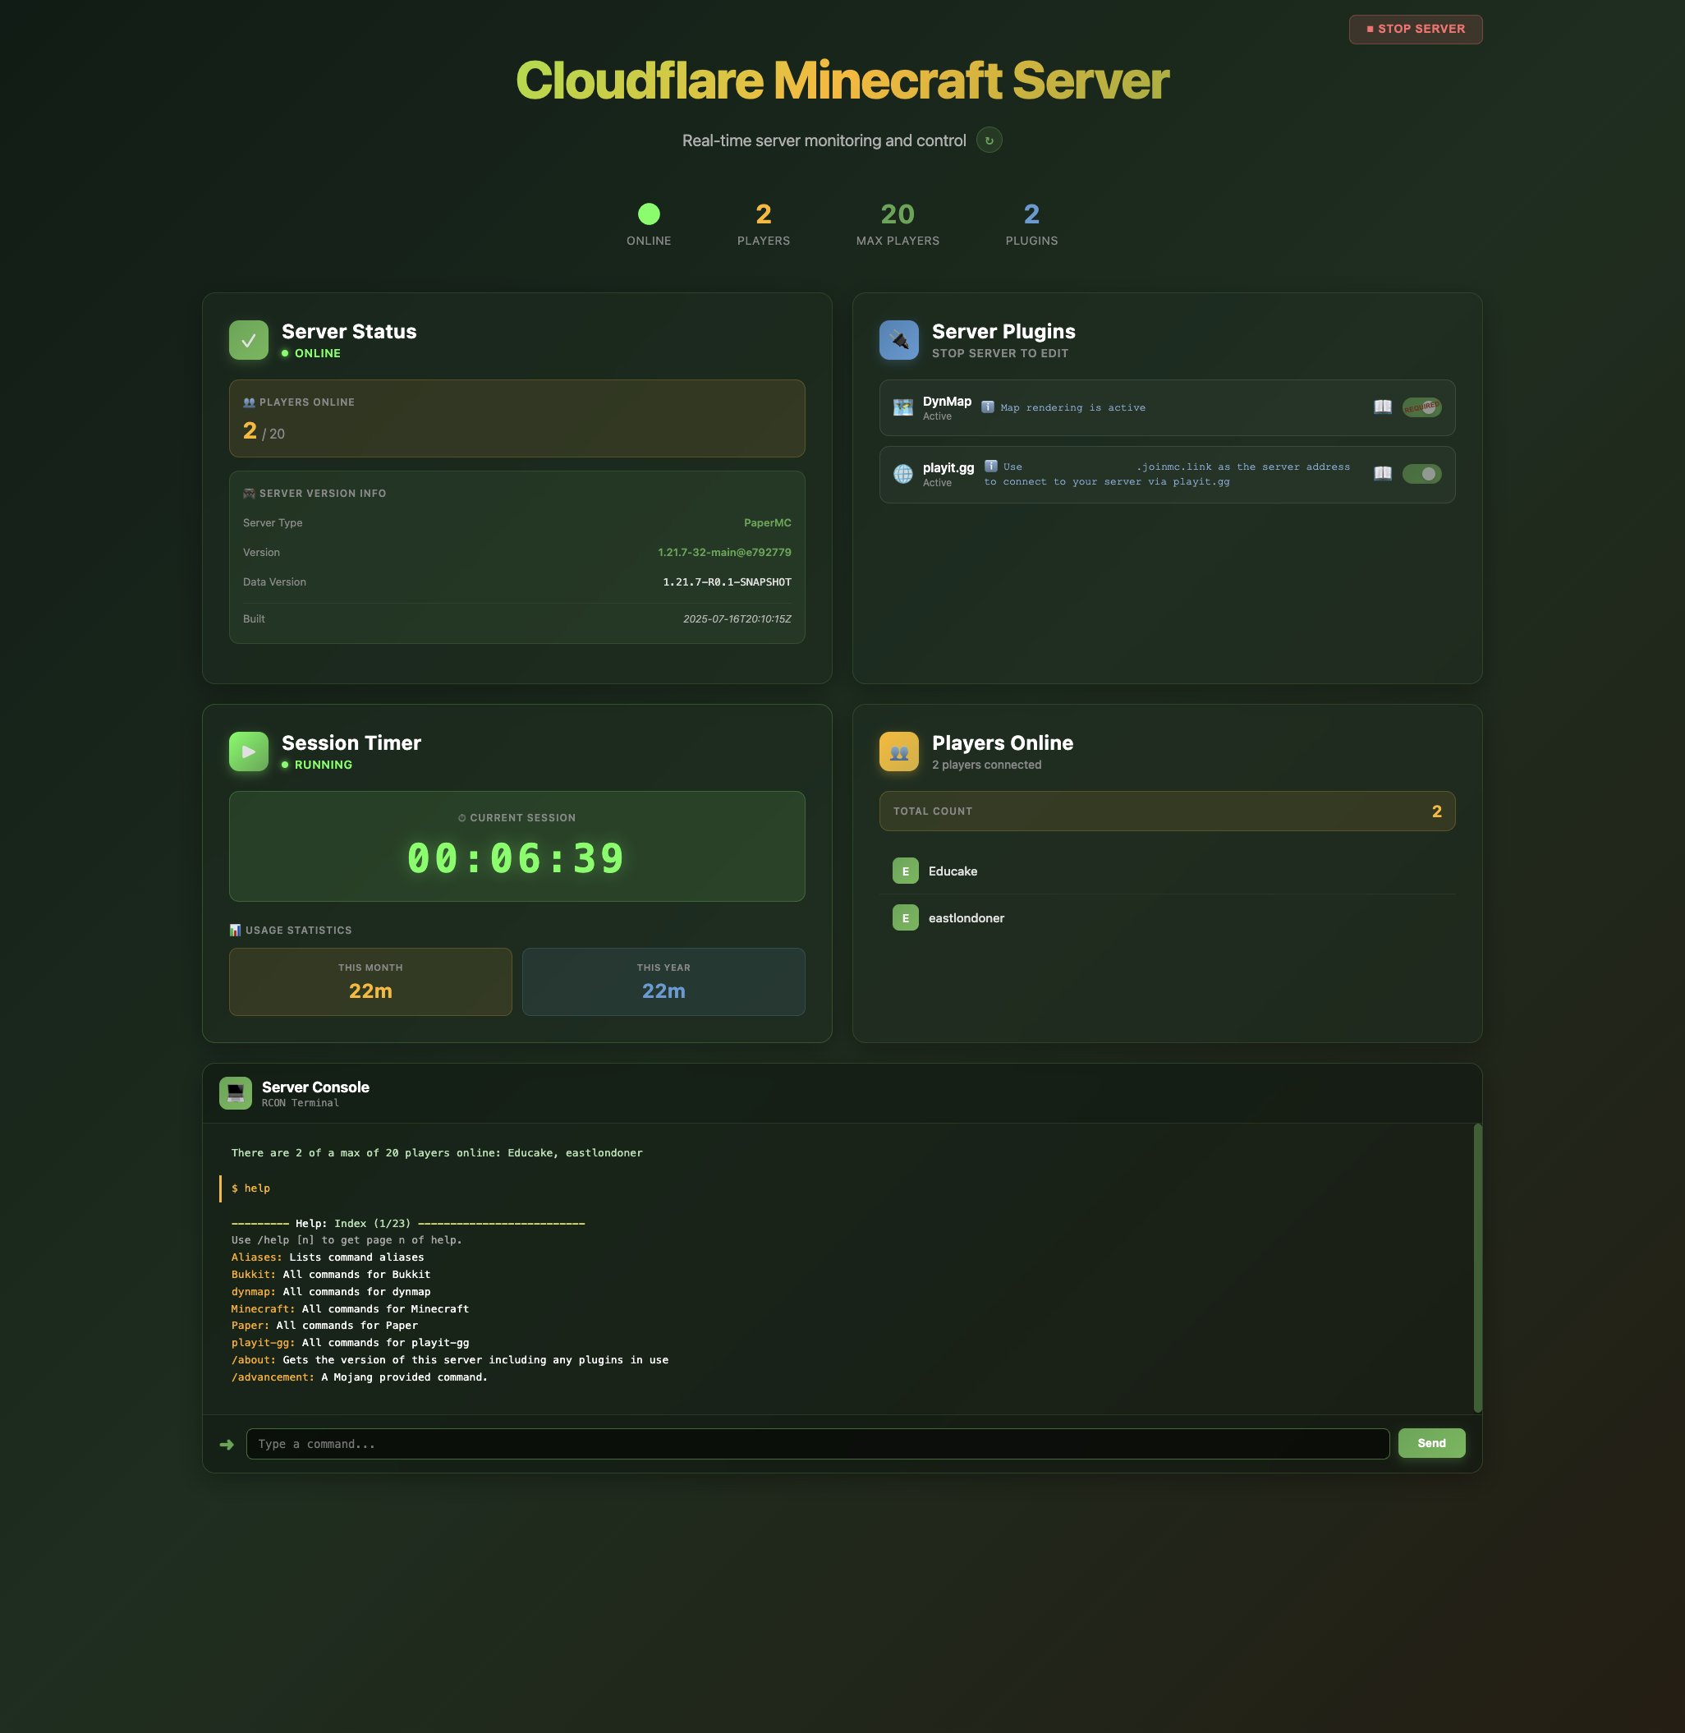Focus the Type a command input
The image size is (1685, 1733).
click(x=817, y=1444)
